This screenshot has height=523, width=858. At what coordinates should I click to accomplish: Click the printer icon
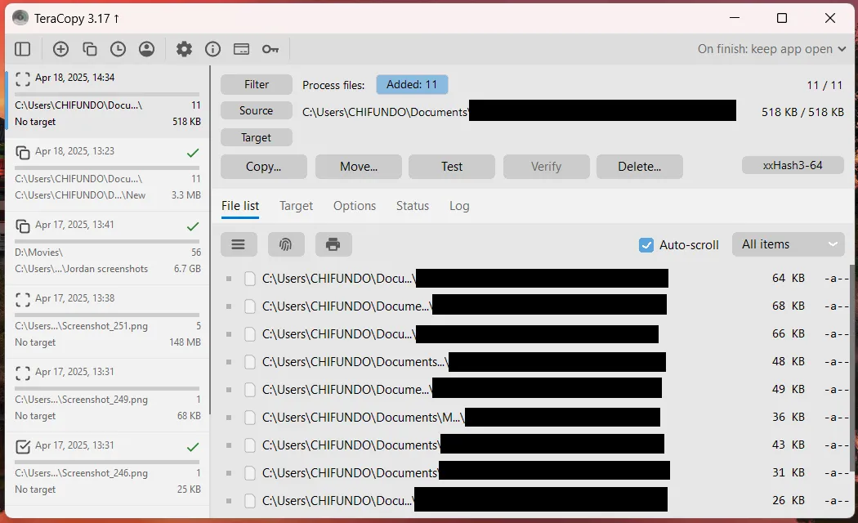click(333, 244)
